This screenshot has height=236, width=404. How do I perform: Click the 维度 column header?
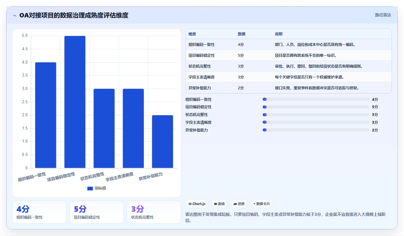coord(192,34)
